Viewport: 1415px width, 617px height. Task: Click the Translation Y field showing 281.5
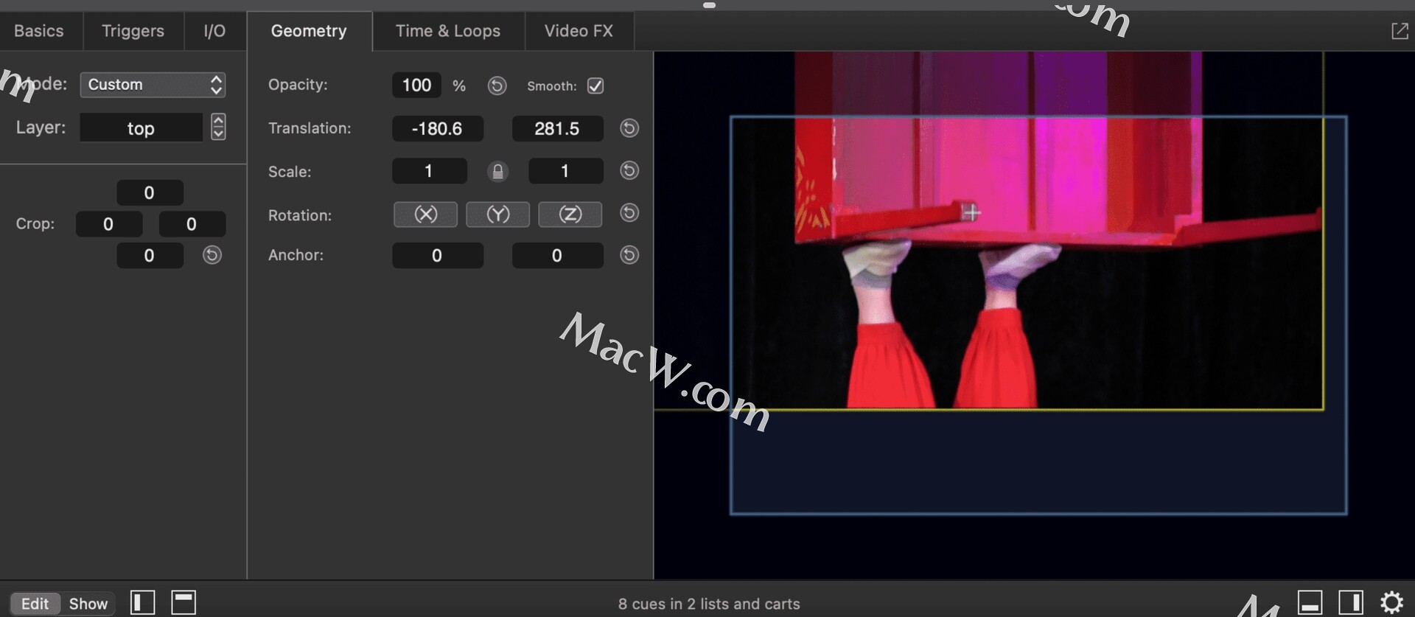(x=557, y=128)
